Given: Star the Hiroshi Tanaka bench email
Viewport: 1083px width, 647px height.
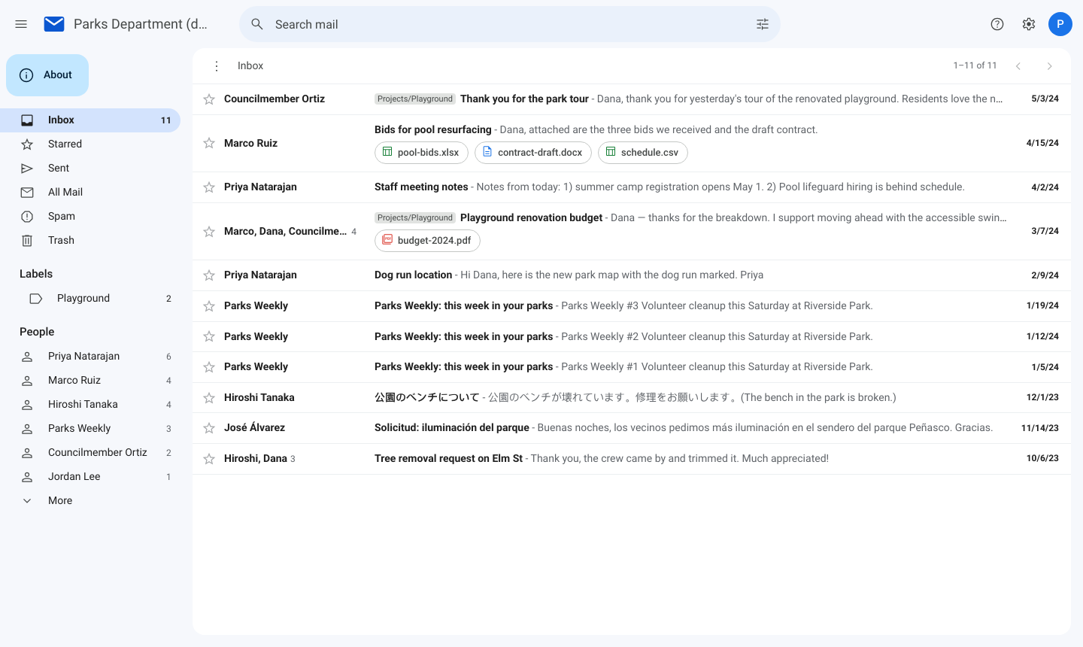Looking at the screenshot, I should [x=209, y=398].
